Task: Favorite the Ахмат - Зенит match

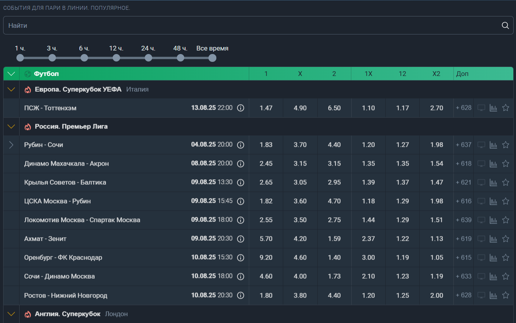Action: [x=505, y=238]
